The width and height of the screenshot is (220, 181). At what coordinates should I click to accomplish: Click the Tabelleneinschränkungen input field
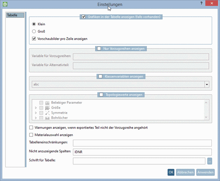[142, 143]
